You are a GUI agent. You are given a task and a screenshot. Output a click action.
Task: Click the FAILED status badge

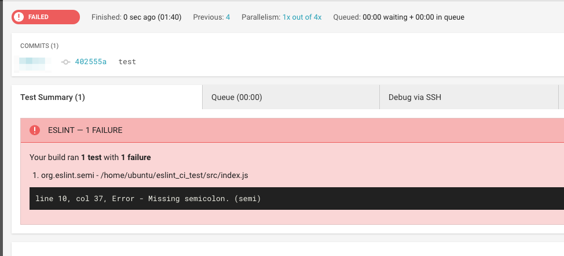(46, 17)
